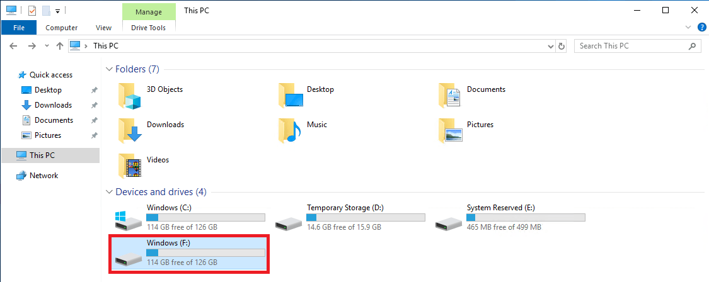This screenshot has width=709, height=282.
Task: Select the Temporary Storage (D:) drive
Action: 350,217
